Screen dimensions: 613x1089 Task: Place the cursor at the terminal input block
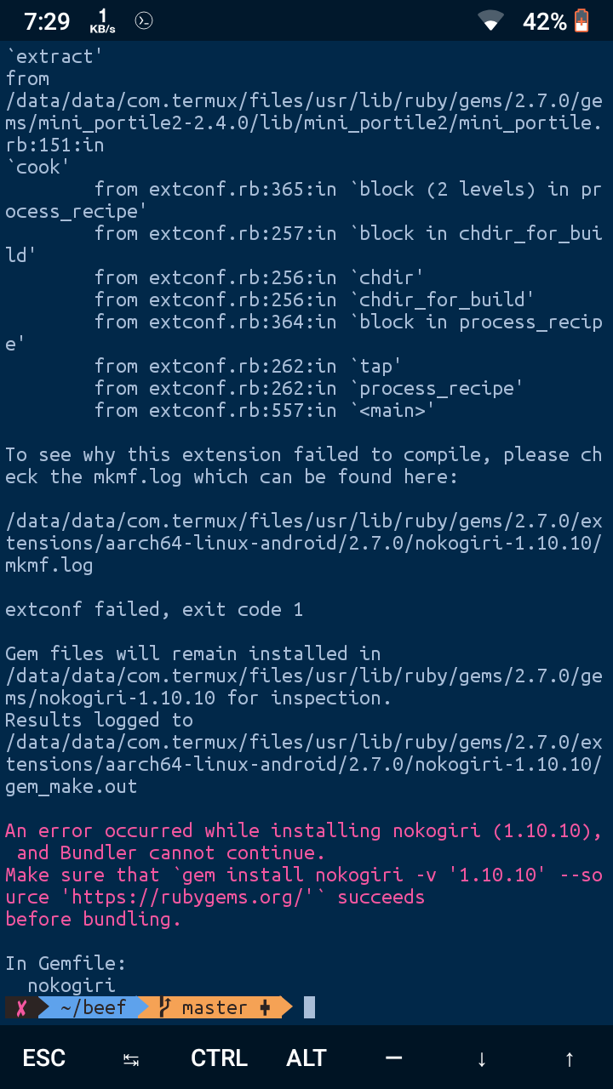click(x=310, y=1006)
